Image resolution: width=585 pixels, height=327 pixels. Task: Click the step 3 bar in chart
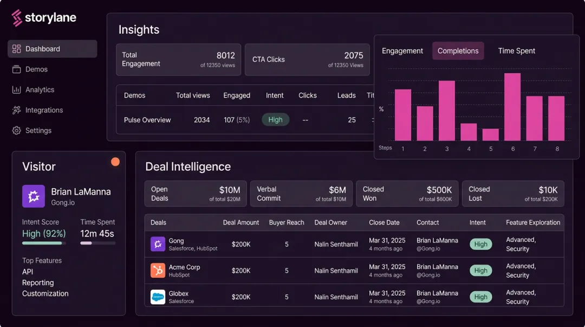tap(446, 111)
